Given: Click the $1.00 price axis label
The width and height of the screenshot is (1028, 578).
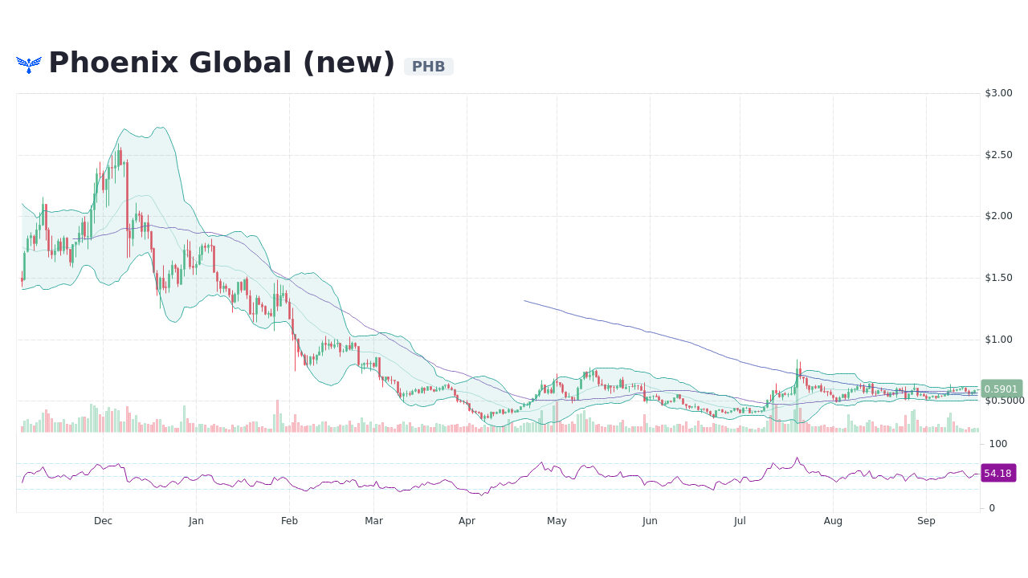Looking at the screenshot, I should click(998, 340).
